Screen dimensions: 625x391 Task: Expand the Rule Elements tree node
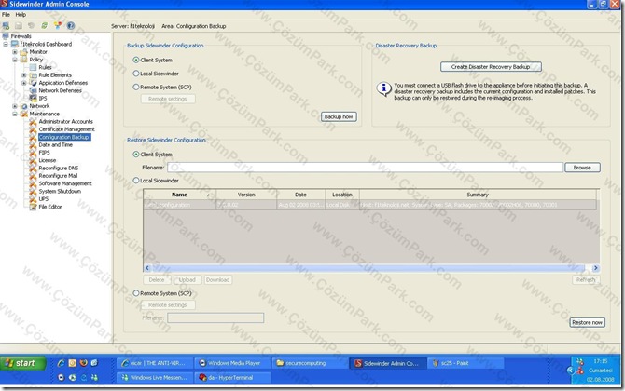click(x=24, y=75)
